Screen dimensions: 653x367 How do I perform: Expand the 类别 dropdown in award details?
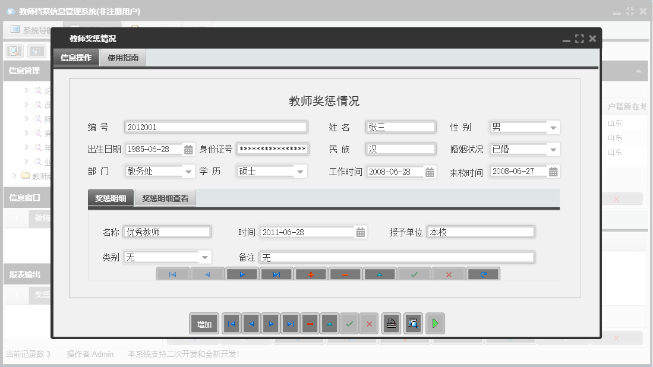coord(204,257)
